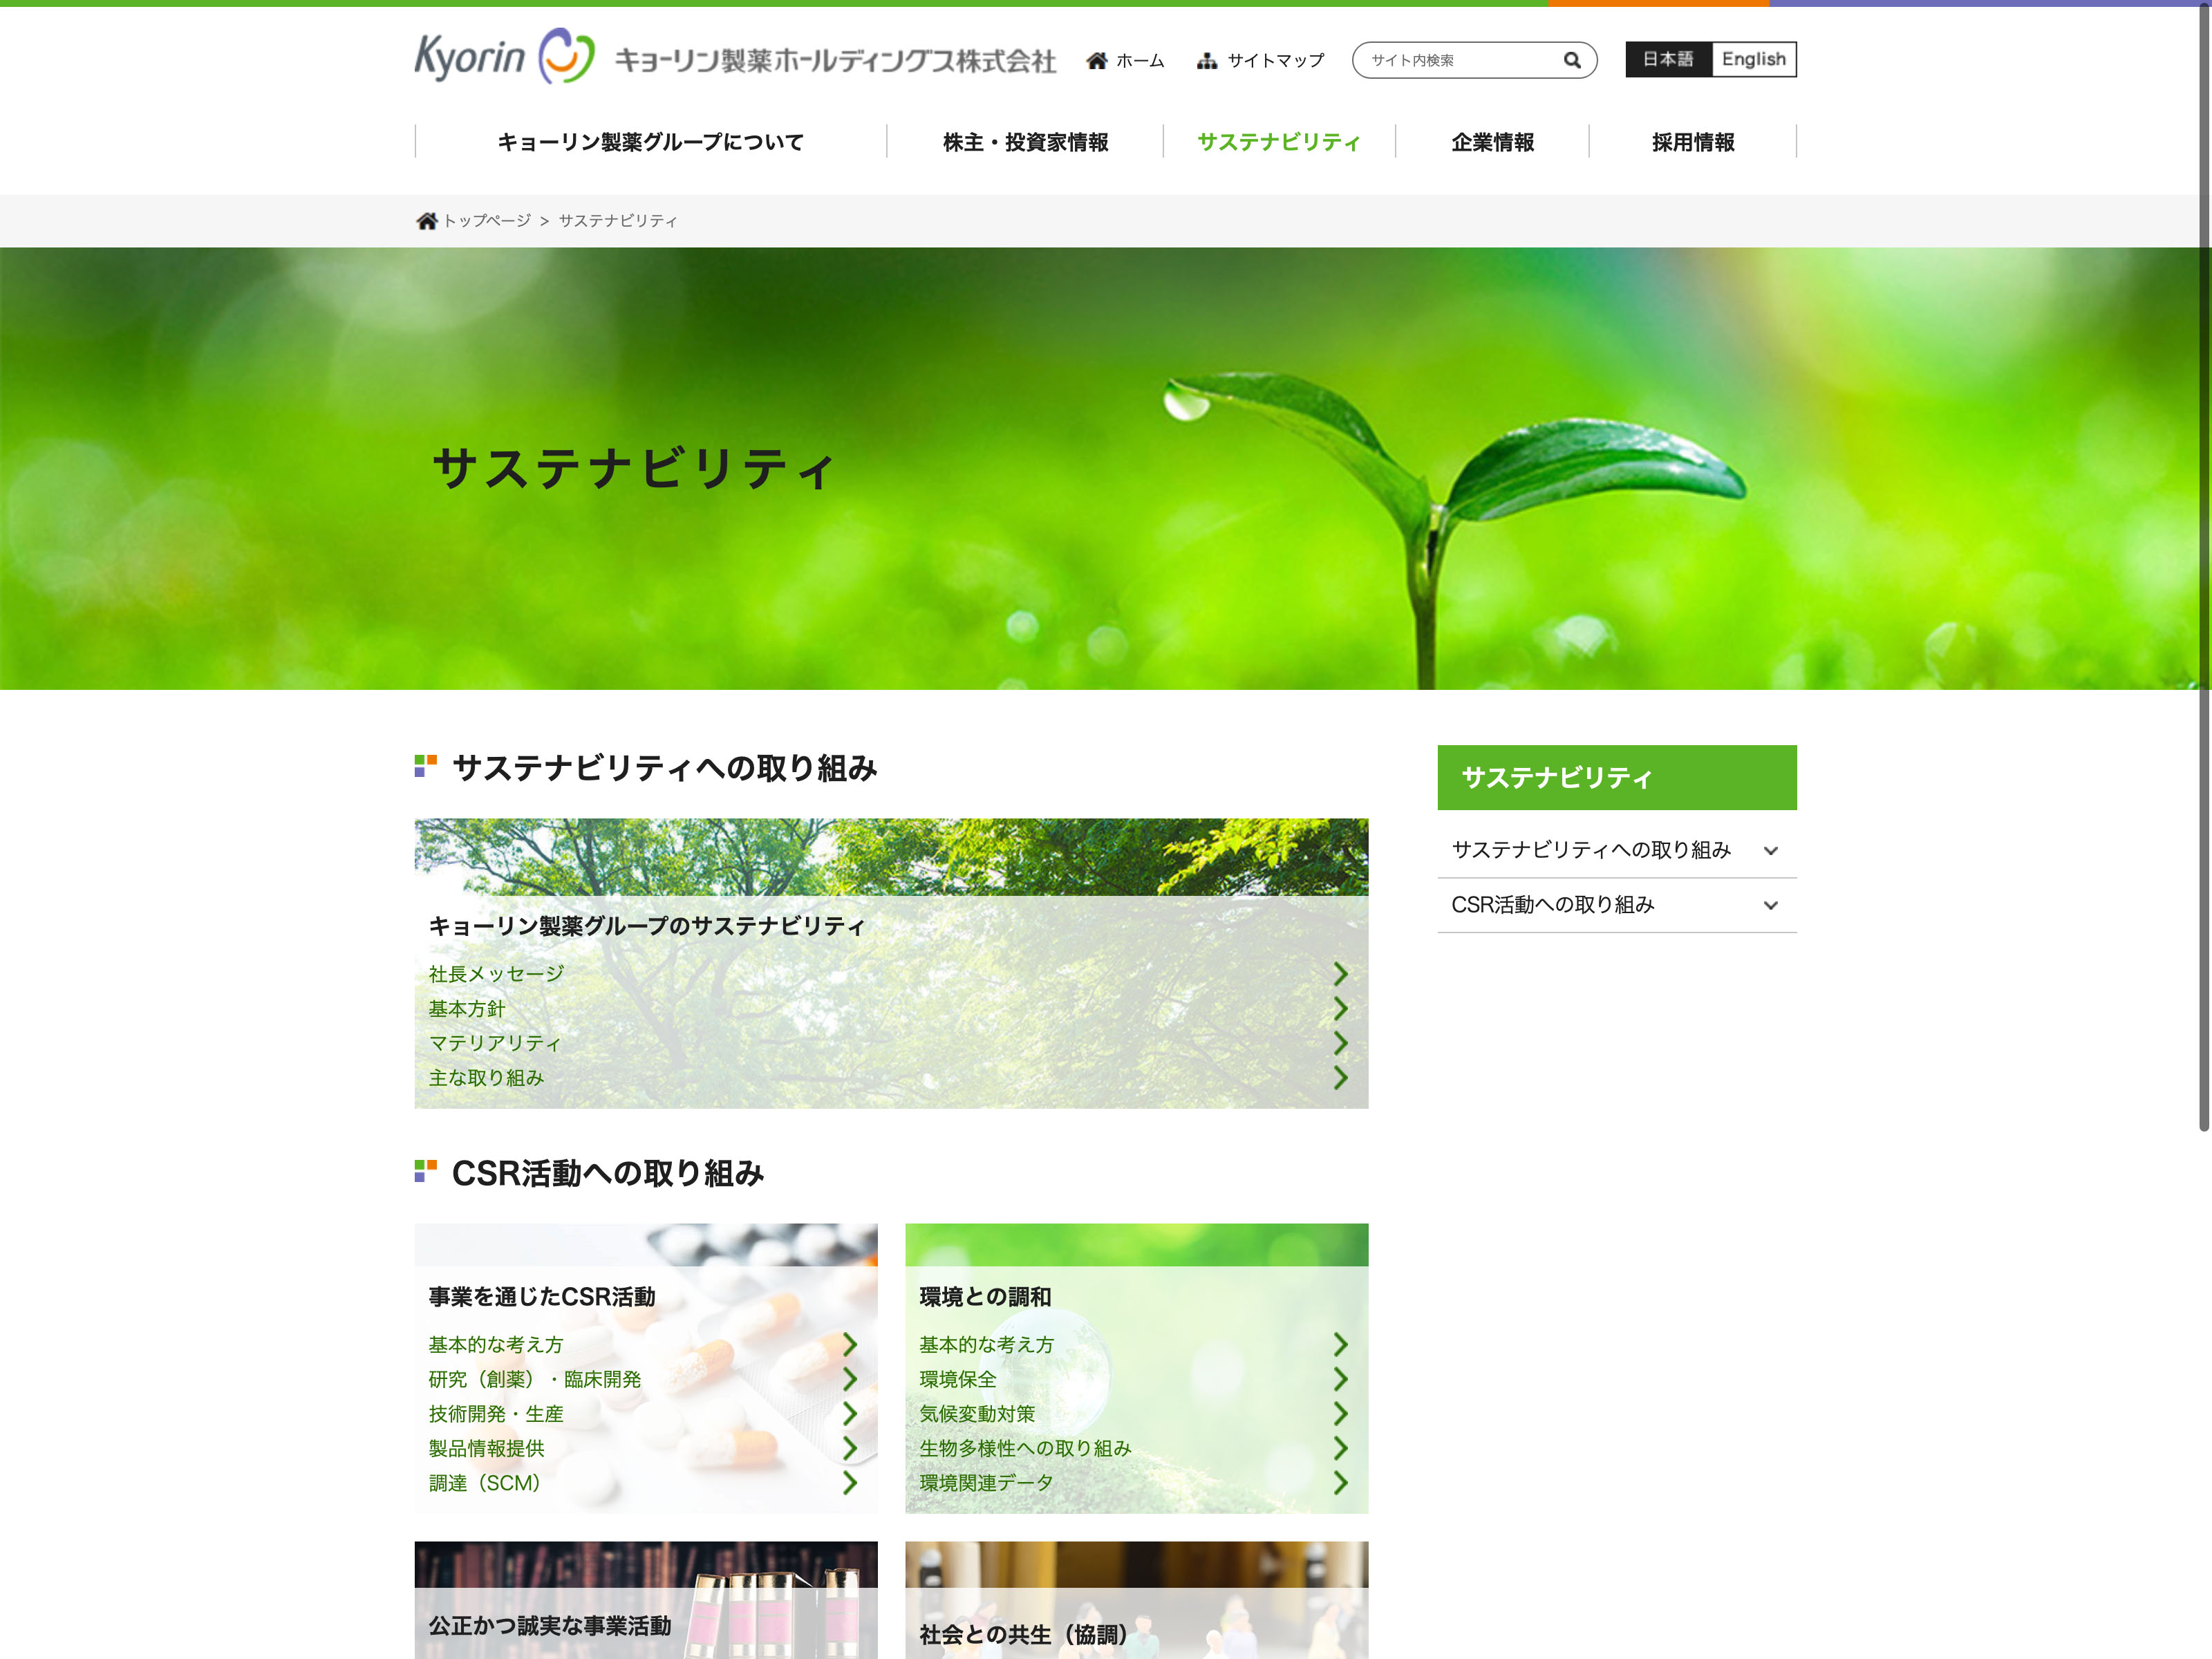Viewport: 2212px width, 1659px height.
Task: Click the sitemap icon beside サイトマップ
Action: (x=1207, y=61)
